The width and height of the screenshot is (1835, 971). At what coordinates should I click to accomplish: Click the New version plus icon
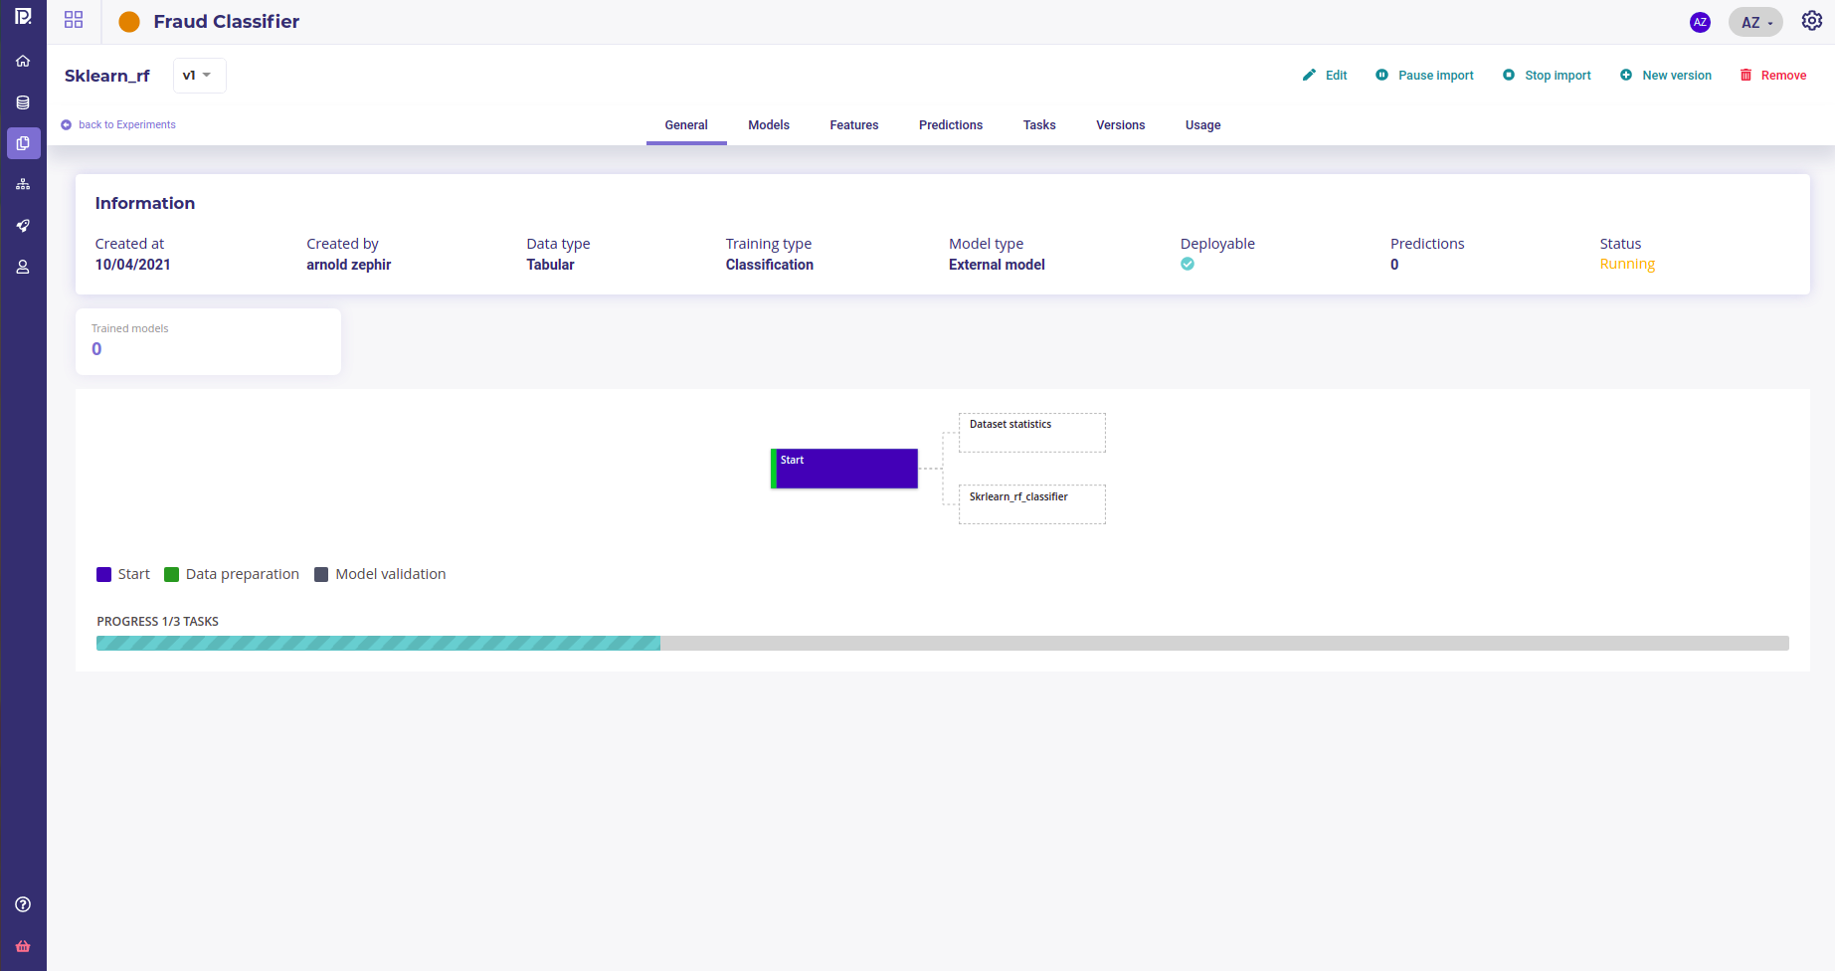tap(1625, 75)
